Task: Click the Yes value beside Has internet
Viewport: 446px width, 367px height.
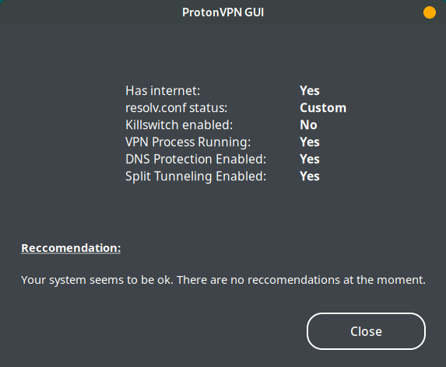Action: click(310, 91)
